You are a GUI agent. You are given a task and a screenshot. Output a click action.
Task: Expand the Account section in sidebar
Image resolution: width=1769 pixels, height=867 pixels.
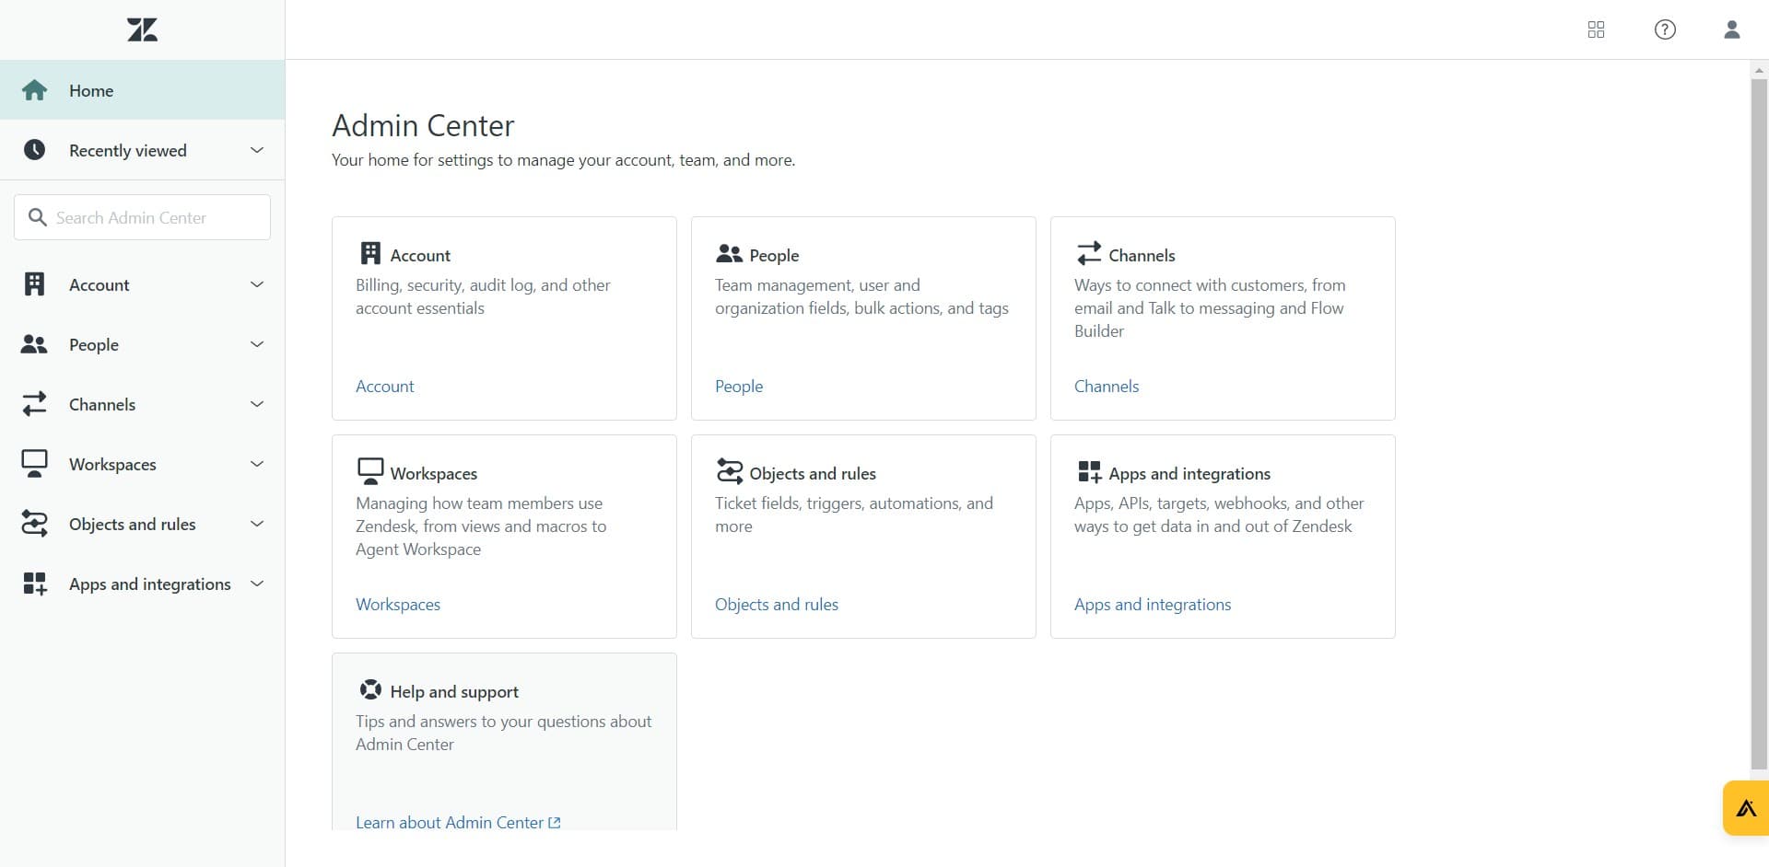(x=256, y=284)
